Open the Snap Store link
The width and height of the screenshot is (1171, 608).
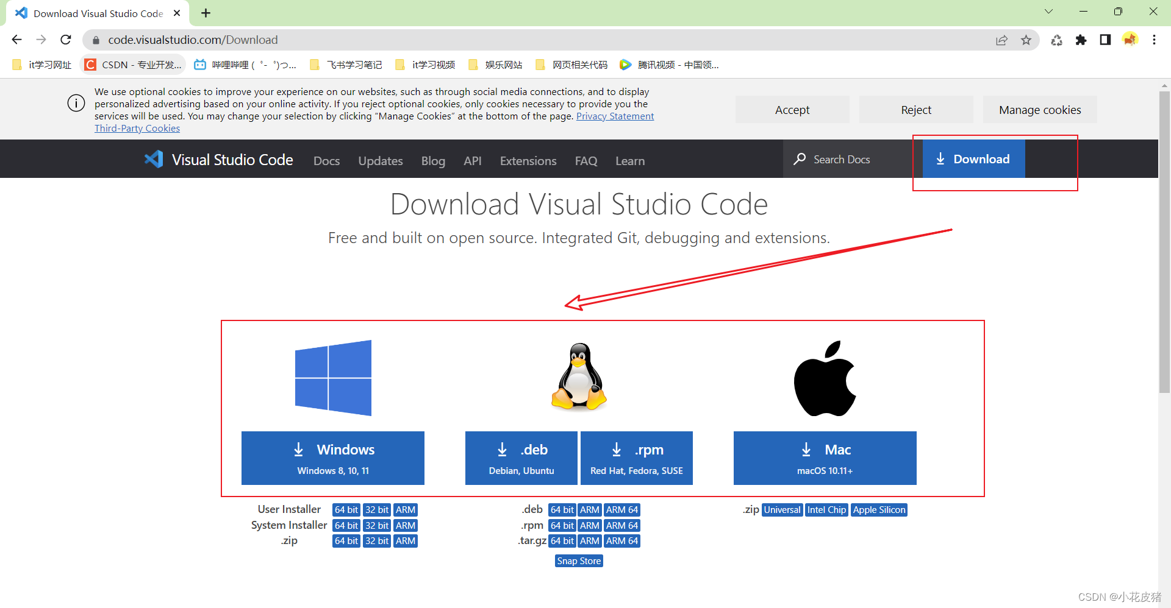[579, 561]
